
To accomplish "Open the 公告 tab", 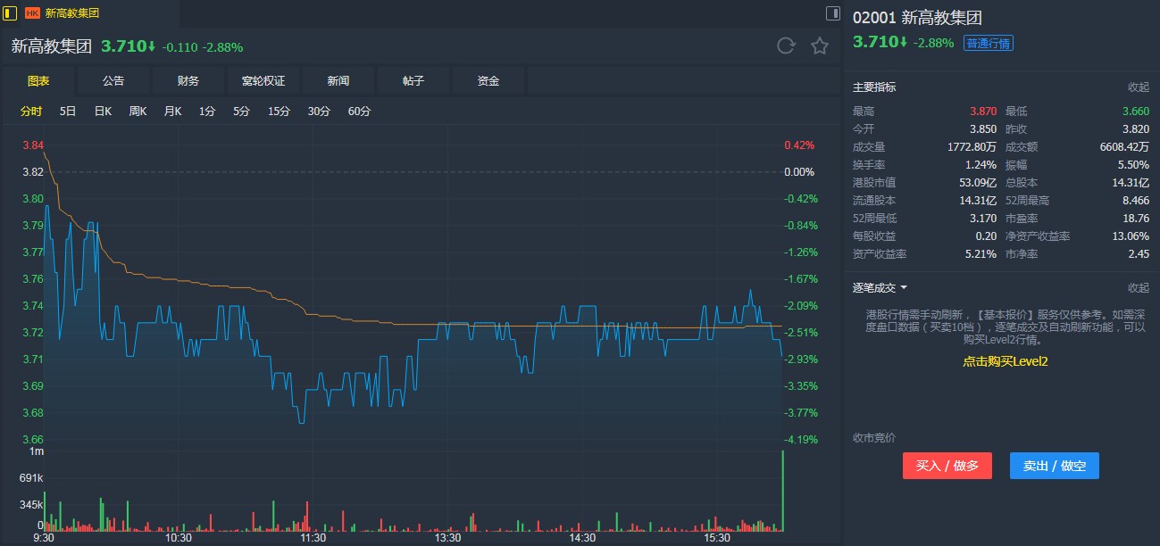I will pyautogui.click(x=113, y=81).
